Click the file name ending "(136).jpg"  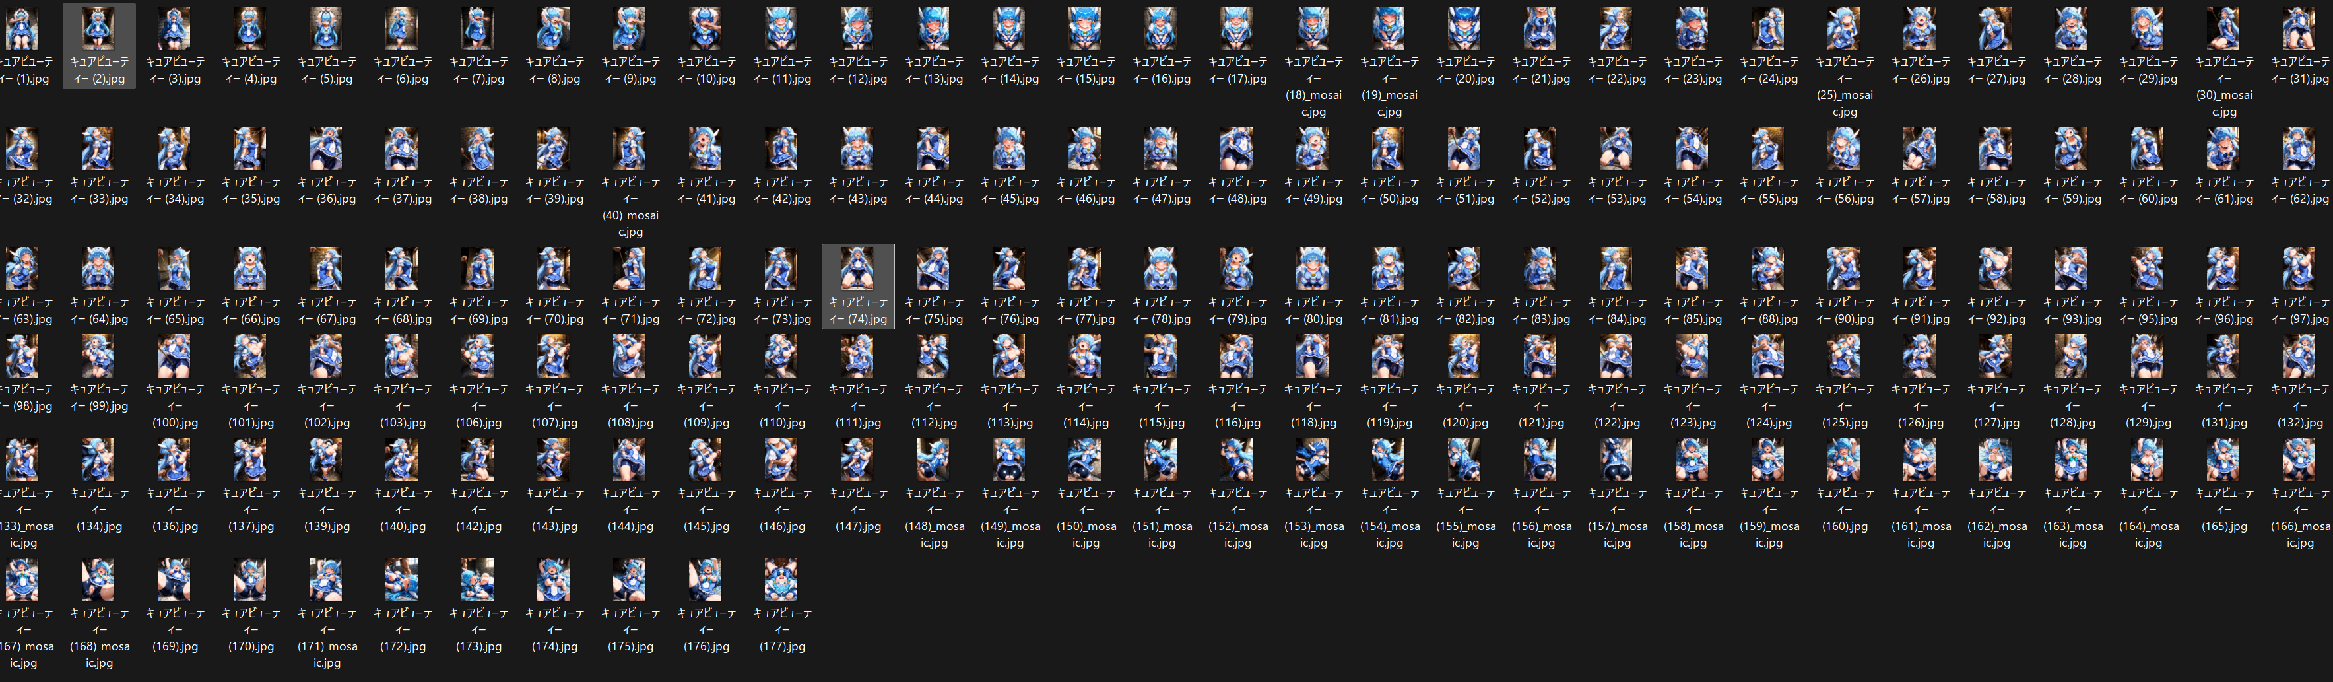coord(175,510)
